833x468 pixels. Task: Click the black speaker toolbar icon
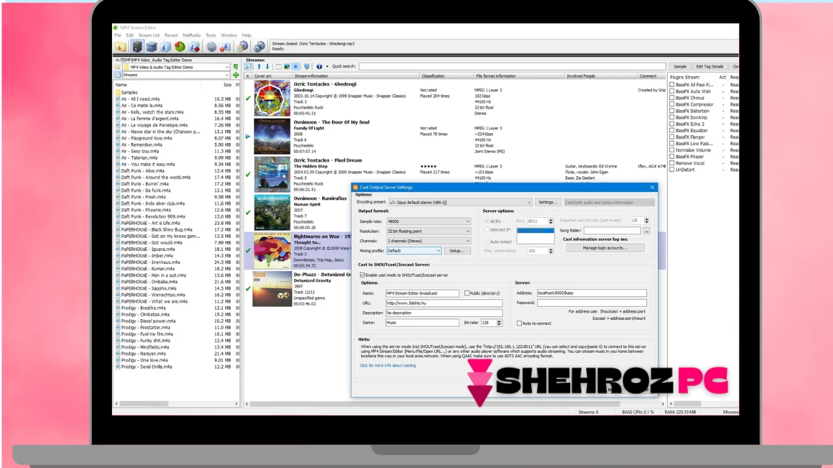coord(137,46)
